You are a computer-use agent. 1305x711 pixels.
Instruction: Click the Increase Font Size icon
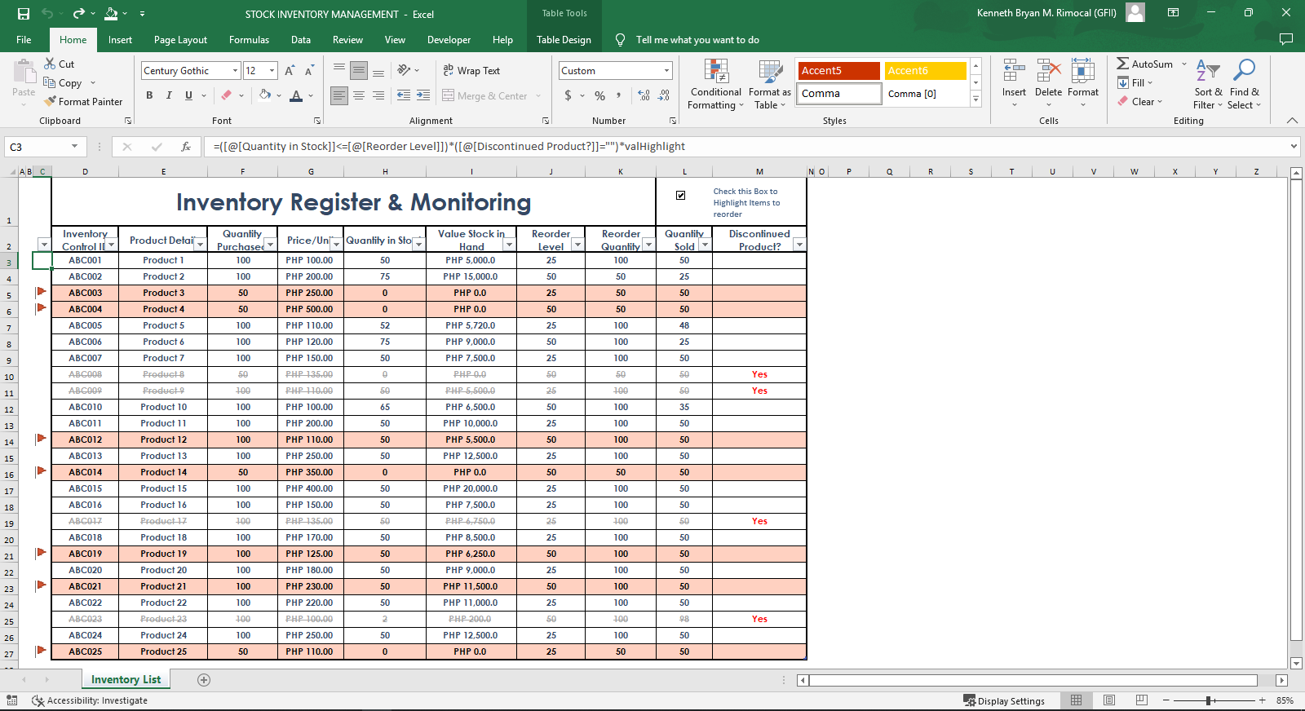click(x=290, y=71)
